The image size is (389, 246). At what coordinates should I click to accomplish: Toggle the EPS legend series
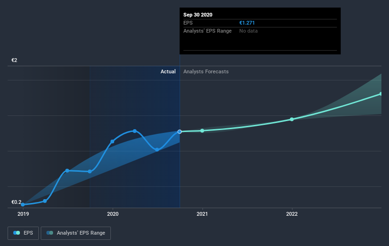pos(23,233)
